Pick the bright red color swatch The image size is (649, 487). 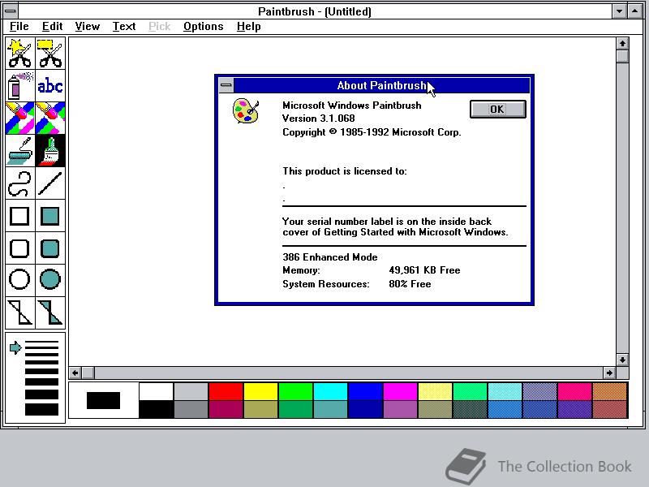(x=226, y=391)
